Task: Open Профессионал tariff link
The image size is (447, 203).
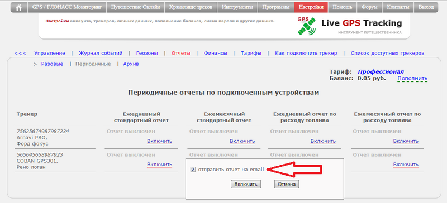Action: point(381,72)
